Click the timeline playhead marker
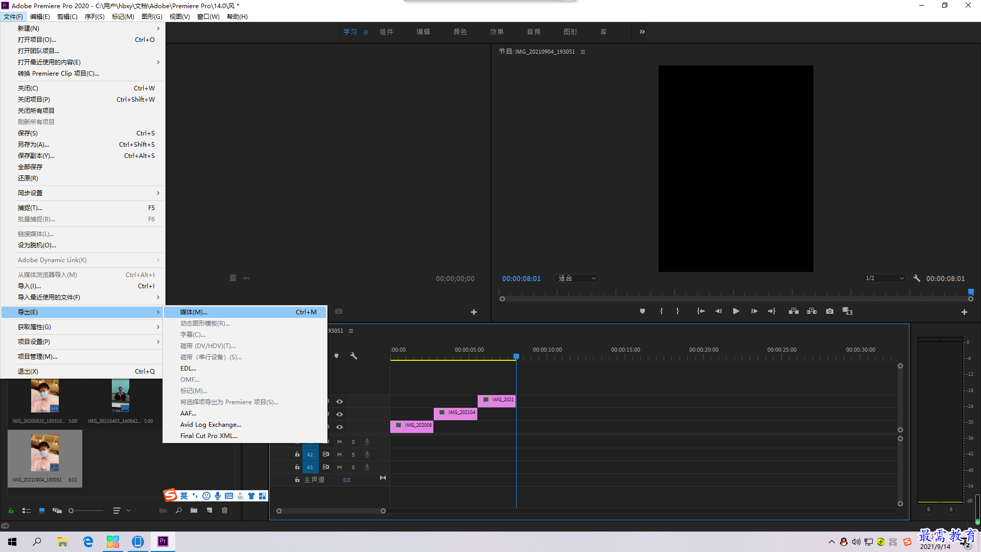This screenshot has width=981, height=552. pyautogui.click(x=516, y=356)
